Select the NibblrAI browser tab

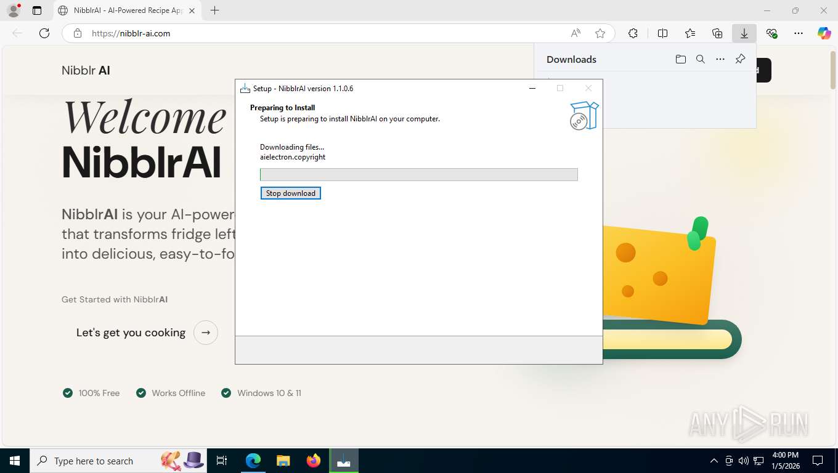(126, 10)
